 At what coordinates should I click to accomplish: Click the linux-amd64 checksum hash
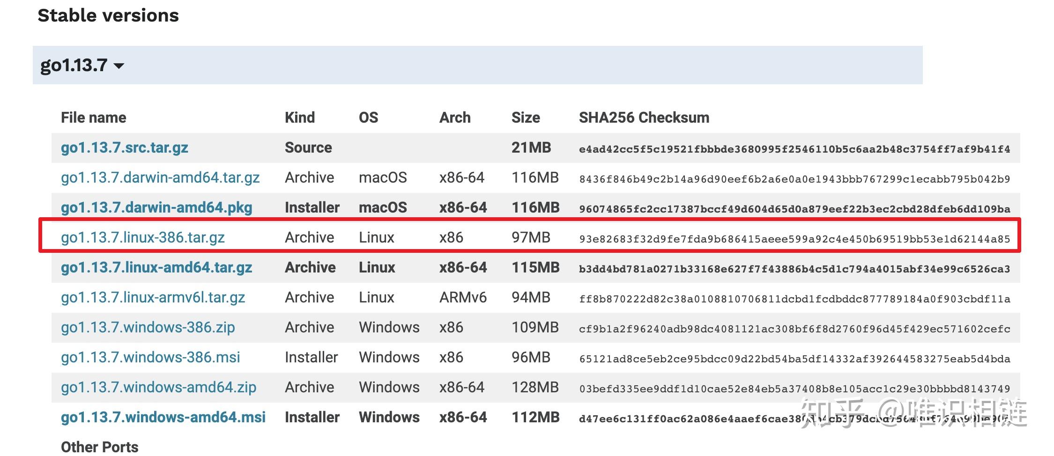point(794,269)
